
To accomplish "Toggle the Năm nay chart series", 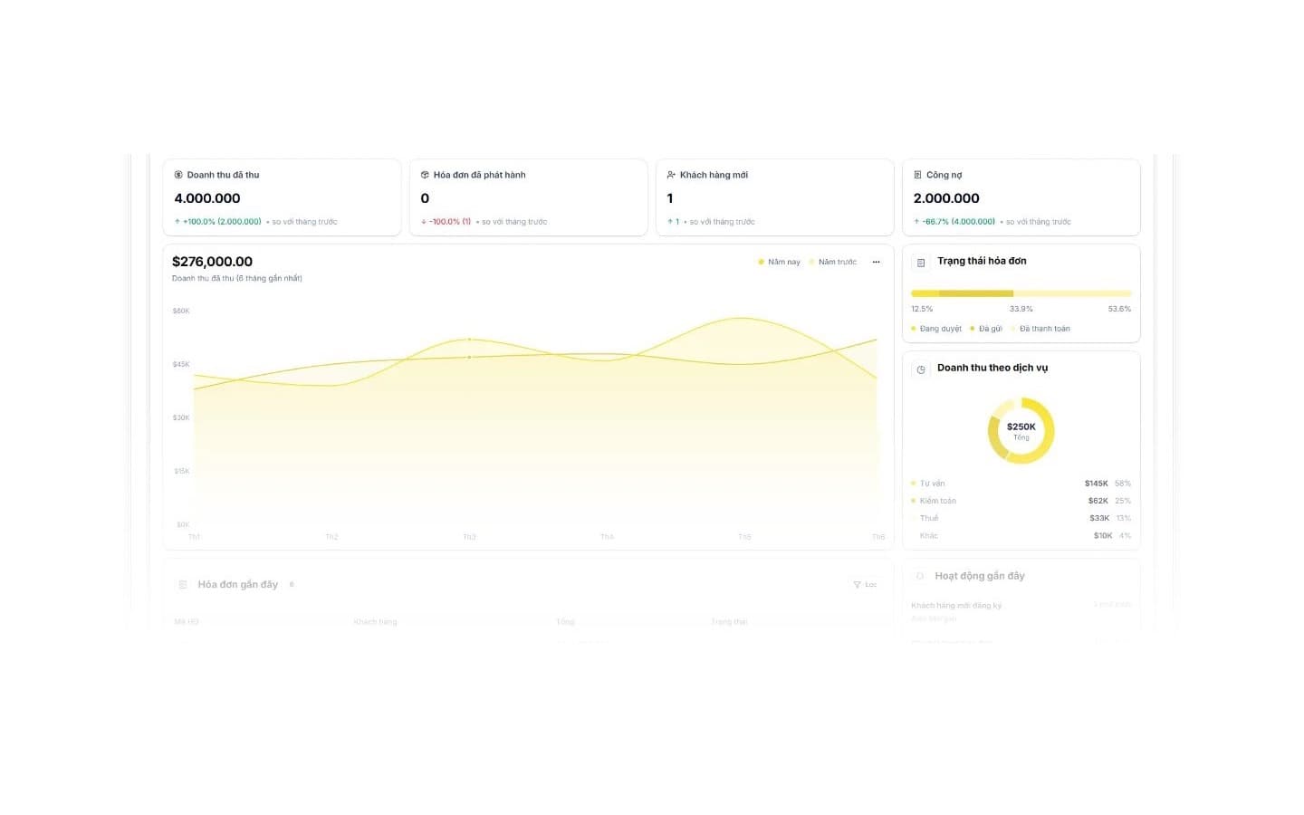I will tap(779, 262).
